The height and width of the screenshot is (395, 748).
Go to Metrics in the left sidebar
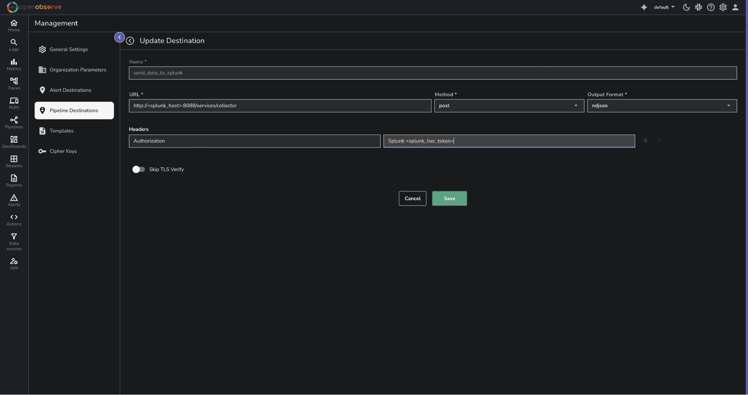tap(14, 64)
